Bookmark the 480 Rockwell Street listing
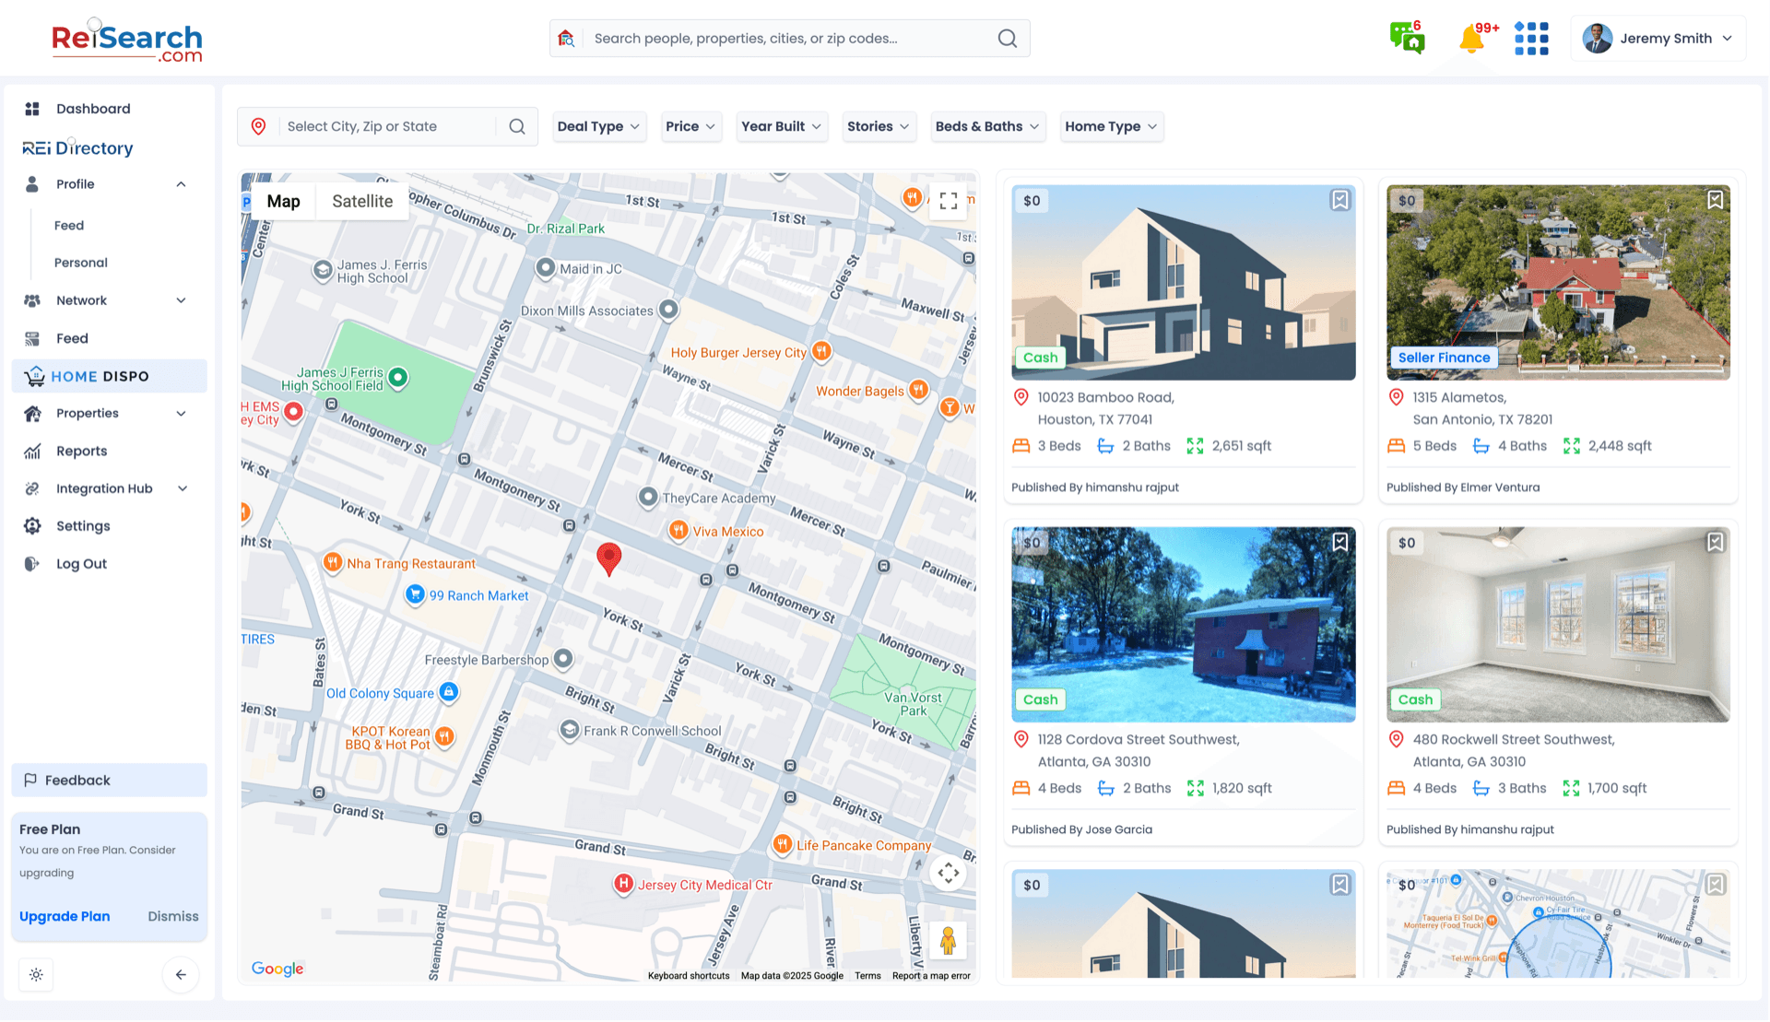1770x1022 pixels. 1715,542
